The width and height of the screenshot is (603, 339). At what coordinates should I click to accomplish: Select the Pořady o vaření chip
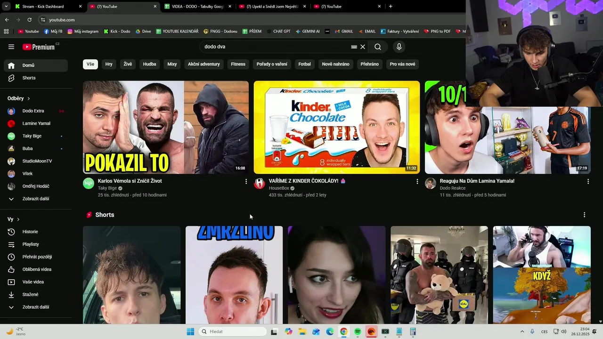pos(272,64)
